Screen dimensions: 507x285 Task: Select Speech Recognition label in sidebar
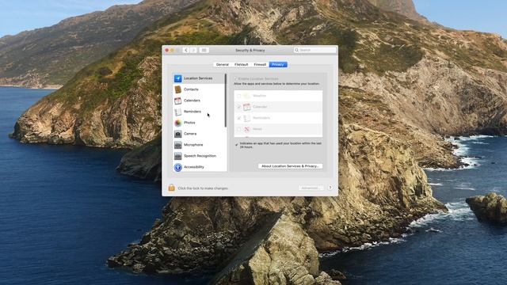(x=200, y=156)
